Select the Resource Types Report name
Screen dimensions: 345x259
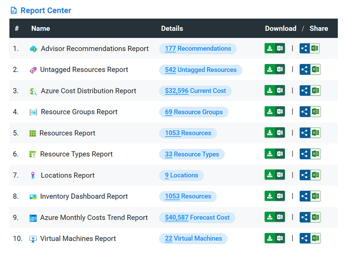tap(76, 154)
